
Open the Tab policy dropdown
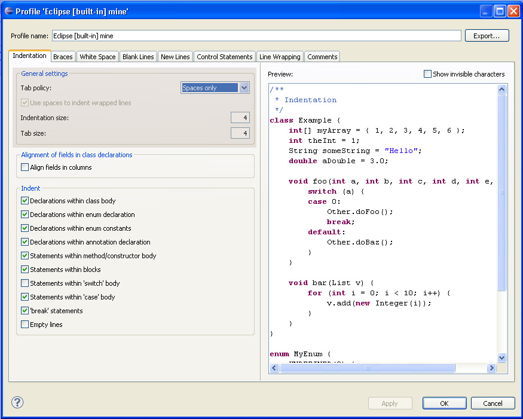pos(244,88)
